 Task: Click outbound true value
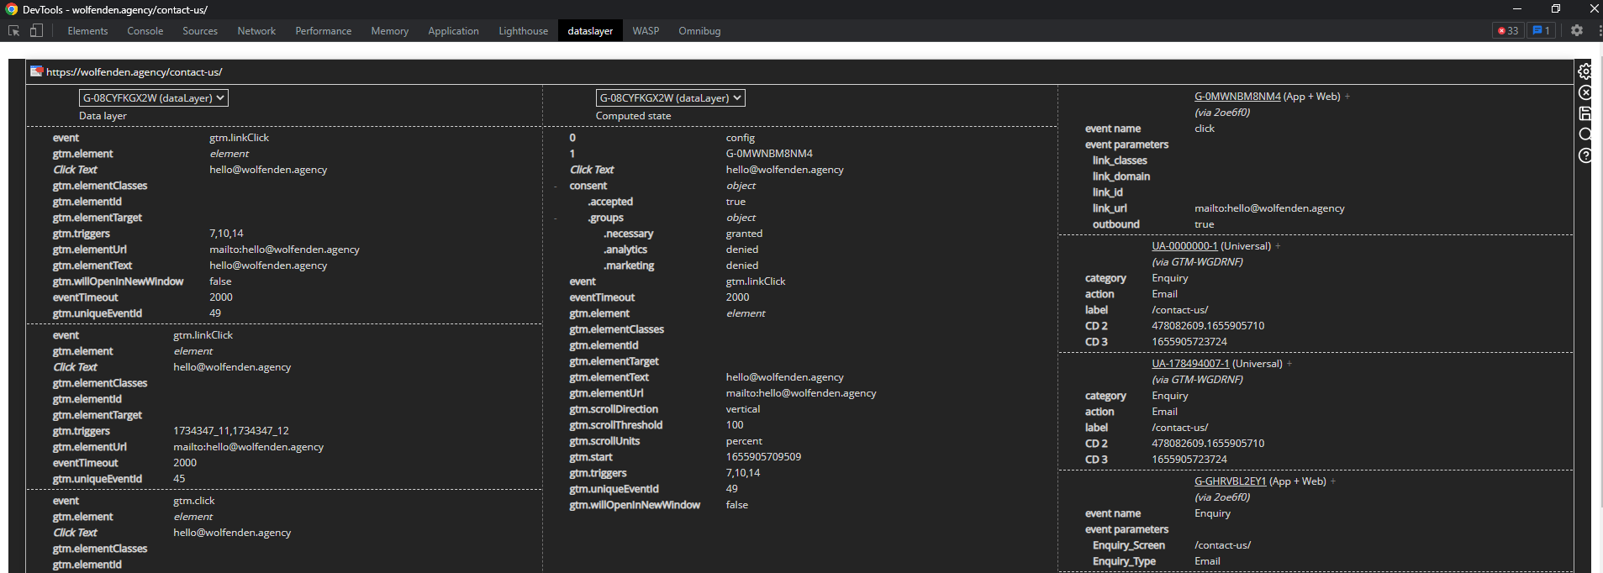click(1204, 224)
